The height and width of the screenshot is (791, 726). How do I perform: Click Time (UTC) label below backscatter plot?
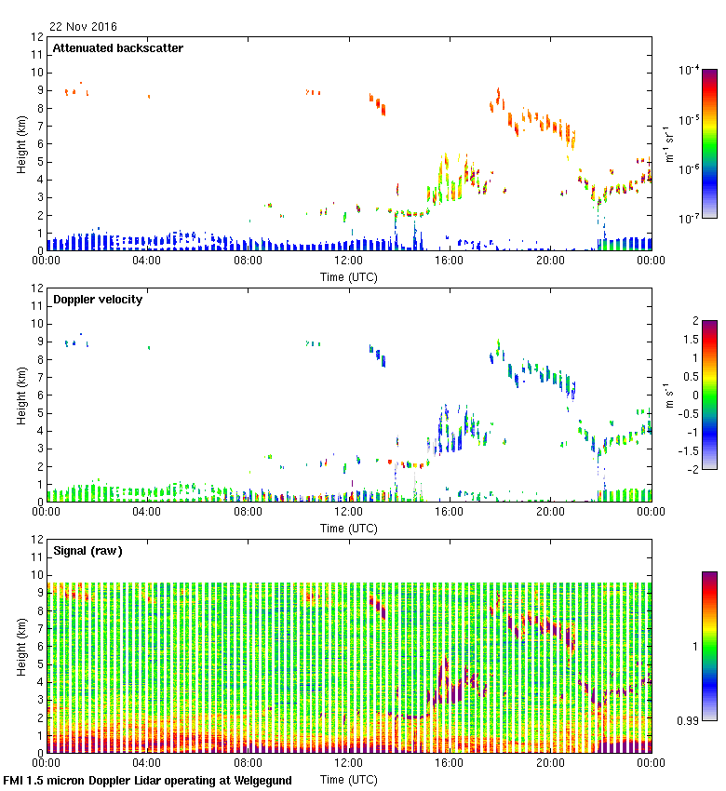[x=349, y=277]
